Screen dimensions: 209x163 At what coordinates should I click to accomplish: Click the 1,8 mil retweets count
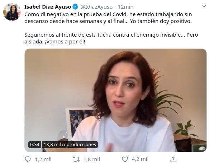pos(92,159)
